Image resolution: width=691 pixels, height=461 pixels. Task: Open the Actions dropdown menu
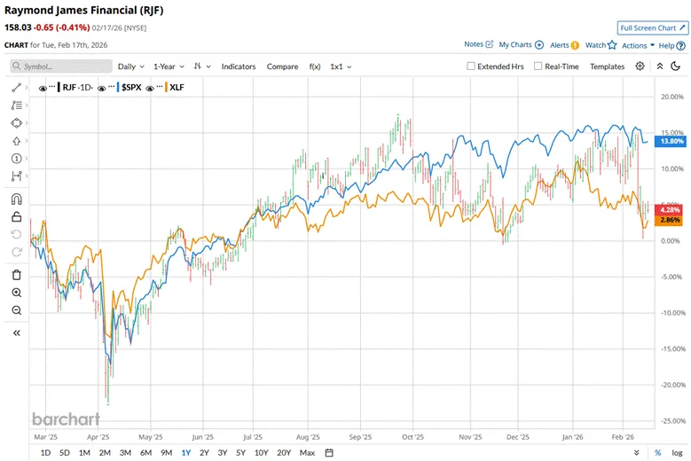pyautogui.click(x=638, y=45)
